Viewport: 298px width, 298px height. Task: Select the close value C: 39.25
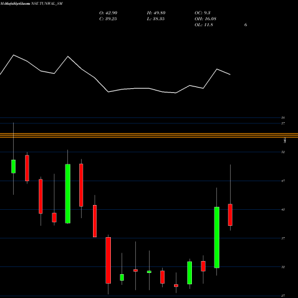[108, 19]
